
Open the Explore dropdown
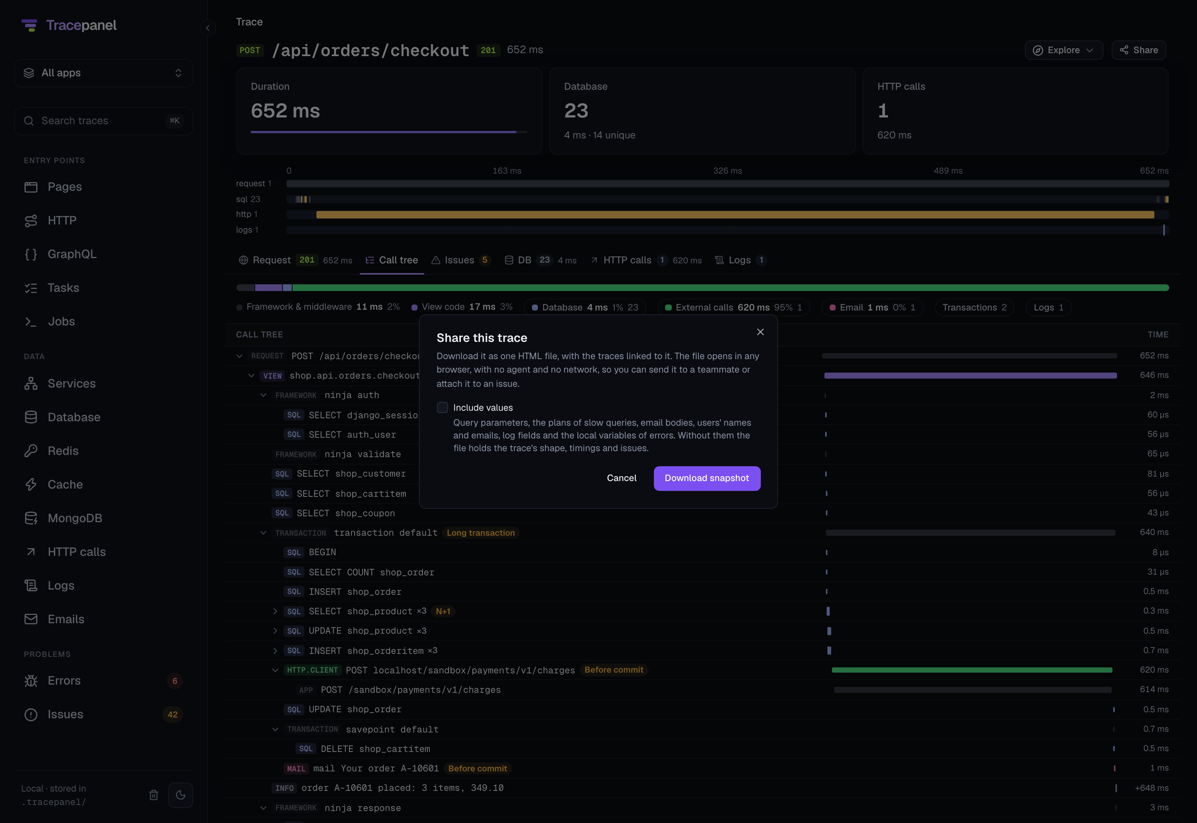pos(1063,50)
